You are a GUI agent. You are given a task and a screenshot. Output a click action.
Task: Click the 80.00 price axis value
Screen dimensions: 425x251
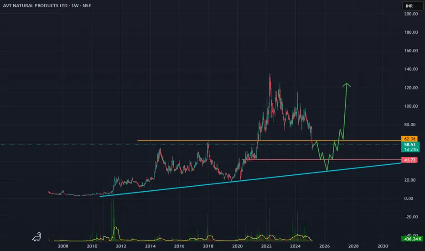pyautogui.click(x=410, y=125)
